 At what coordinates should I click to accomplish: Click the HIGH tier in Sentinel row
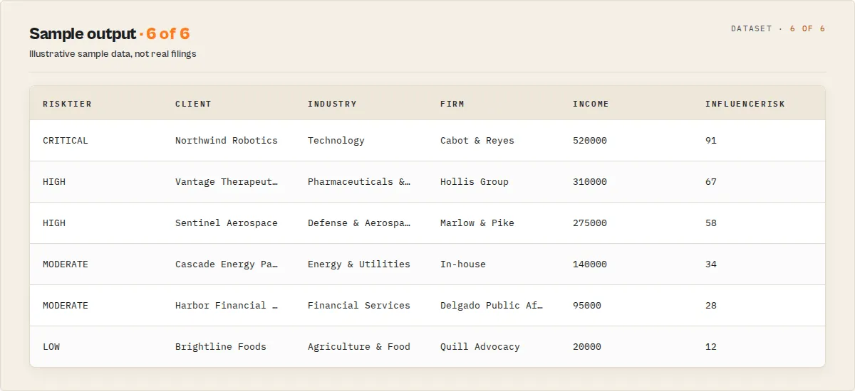[x=54, y=223]
